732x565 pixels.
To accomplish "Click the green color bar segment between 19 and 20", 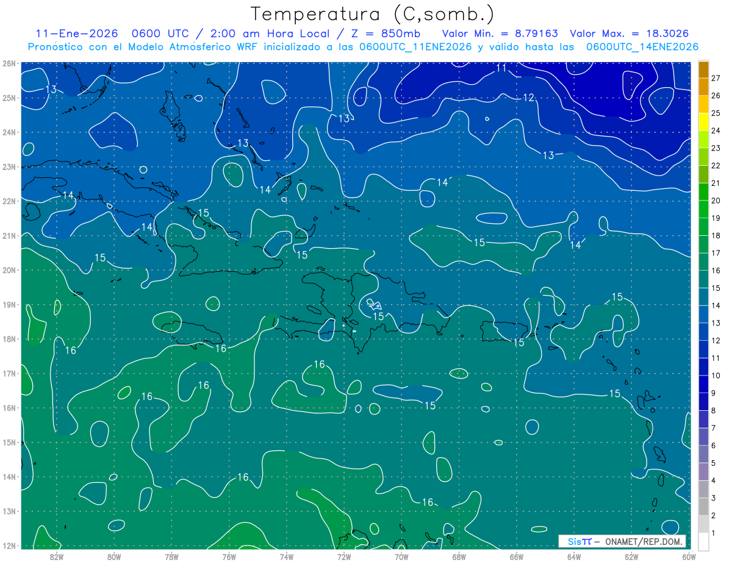I will pos(703,209).
